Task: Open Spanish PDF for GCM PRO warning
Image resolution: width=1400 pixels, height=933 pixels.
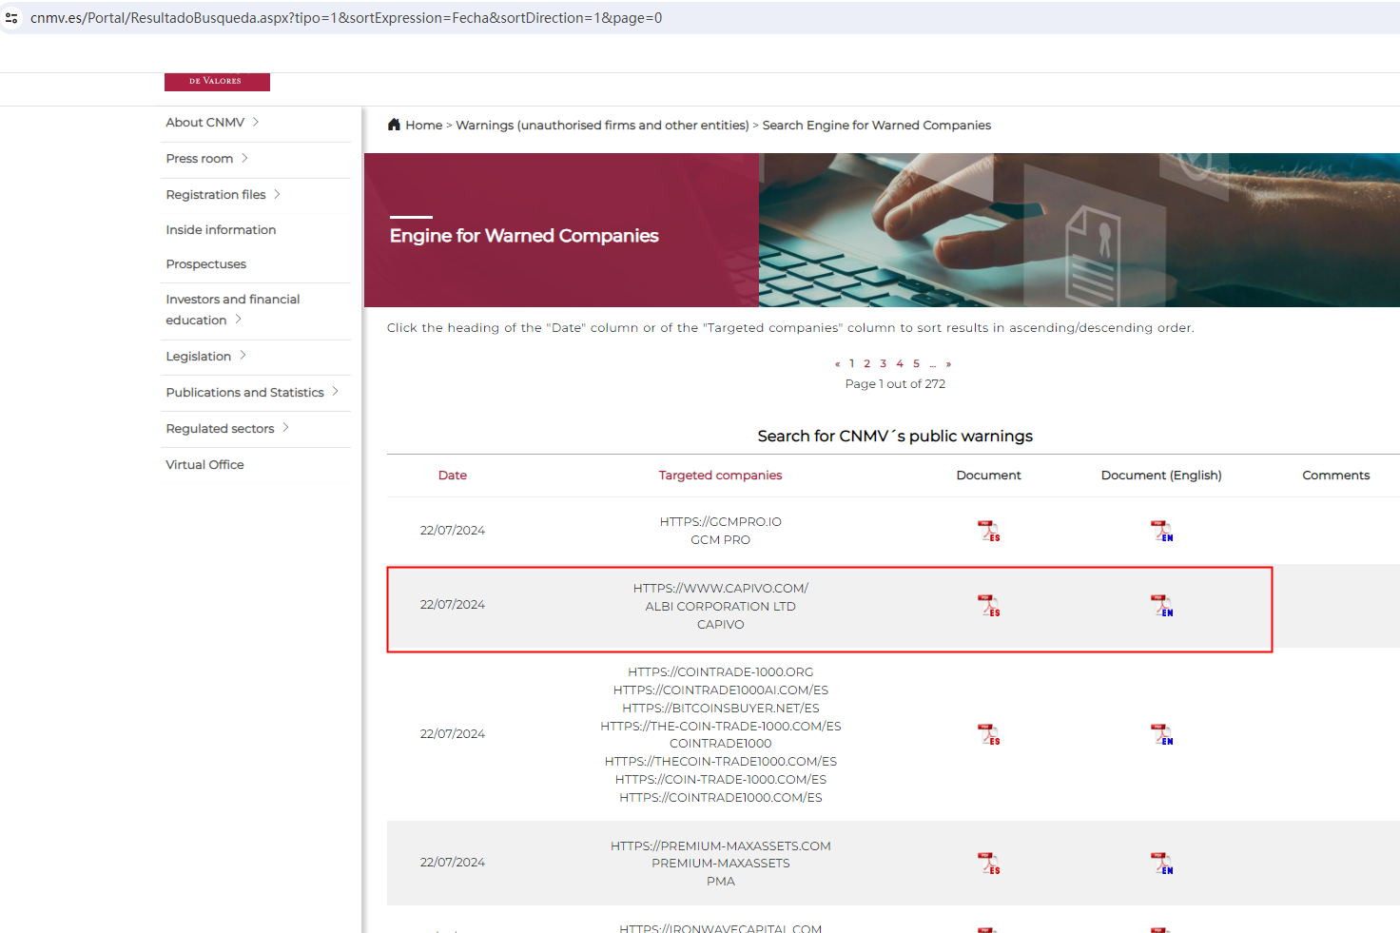Action: pos(989,531)
